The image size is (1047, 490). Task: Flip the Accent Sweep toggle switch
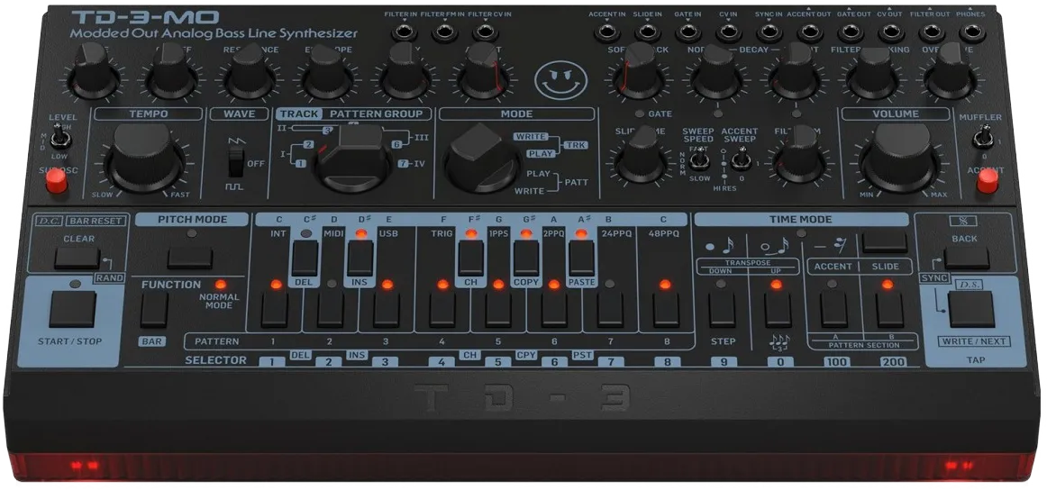click(x=740, y=159)
